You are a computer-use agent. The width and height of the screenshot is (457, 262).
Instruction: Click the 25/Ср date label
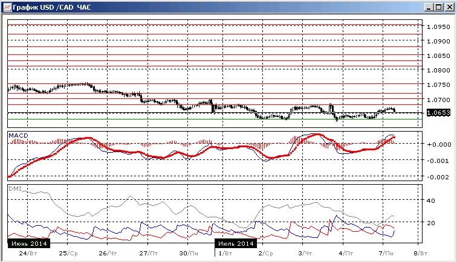point(68,254)
